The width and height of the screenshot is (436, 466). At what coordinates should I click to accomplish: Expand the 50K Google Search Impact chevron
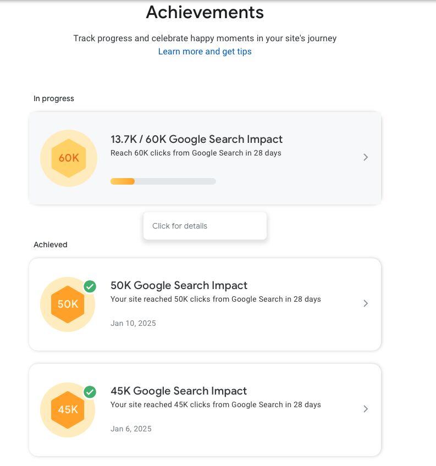(x=366, y=303)
